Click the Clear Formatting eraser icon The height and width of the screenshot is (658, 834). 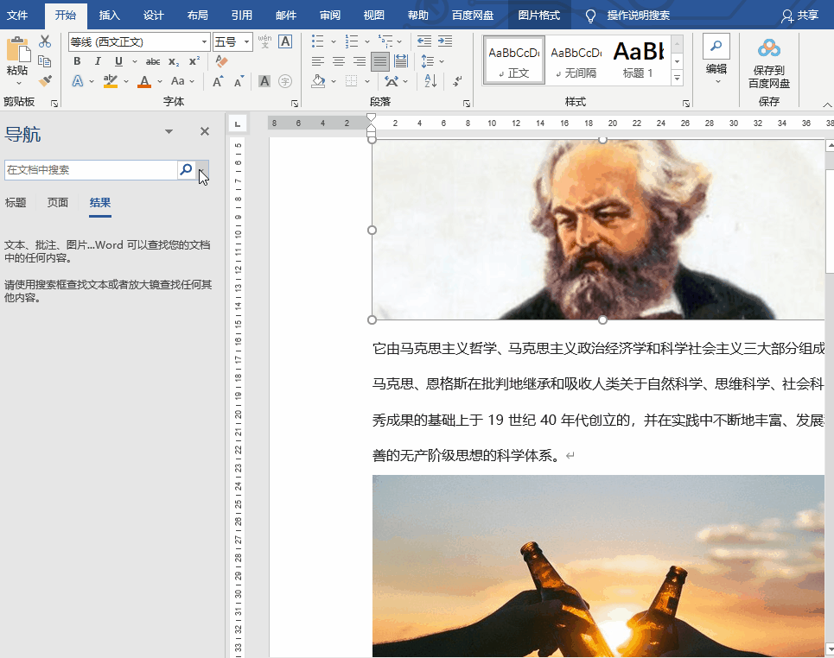coord(222,61)
